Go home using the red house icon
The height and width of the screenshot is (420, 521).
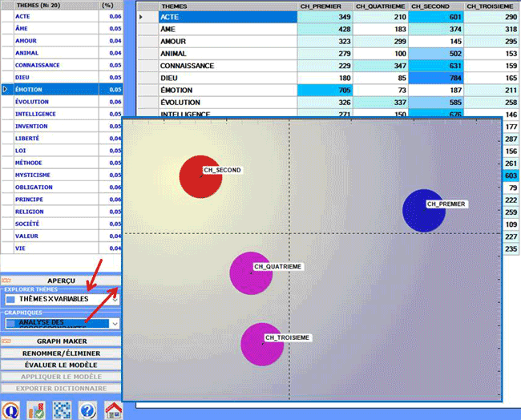click(113, 409)
